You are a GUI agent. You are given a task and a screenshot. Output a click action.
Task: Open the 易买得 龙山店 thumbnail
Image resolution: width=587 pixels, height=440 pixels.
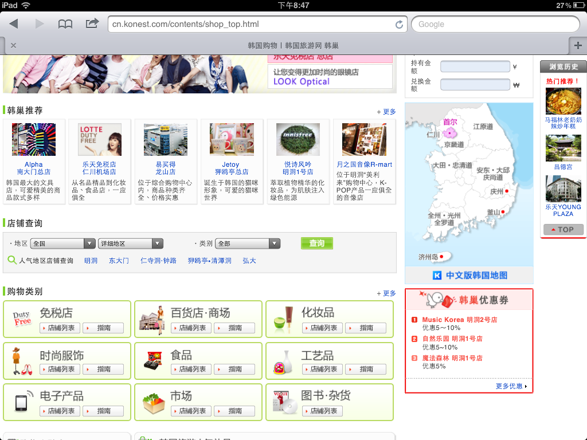point(166,139)
